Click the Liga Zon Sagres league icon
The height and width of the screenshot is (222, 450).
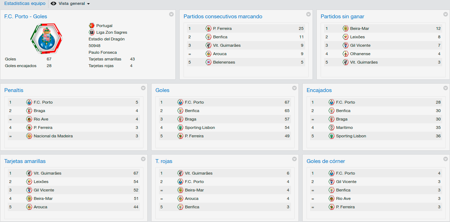click(92, 32)
